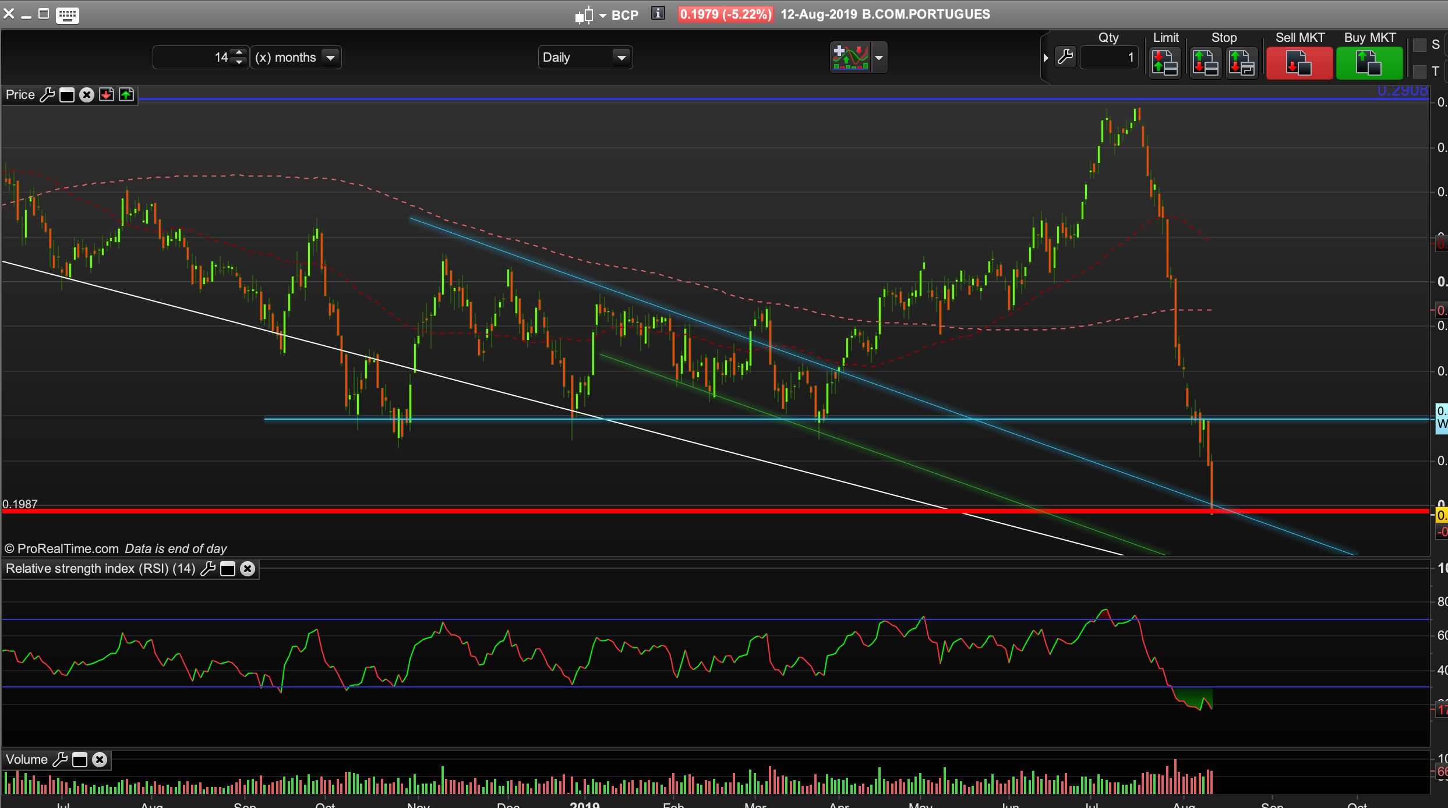Close the Volume panel

tap(100, 760)
